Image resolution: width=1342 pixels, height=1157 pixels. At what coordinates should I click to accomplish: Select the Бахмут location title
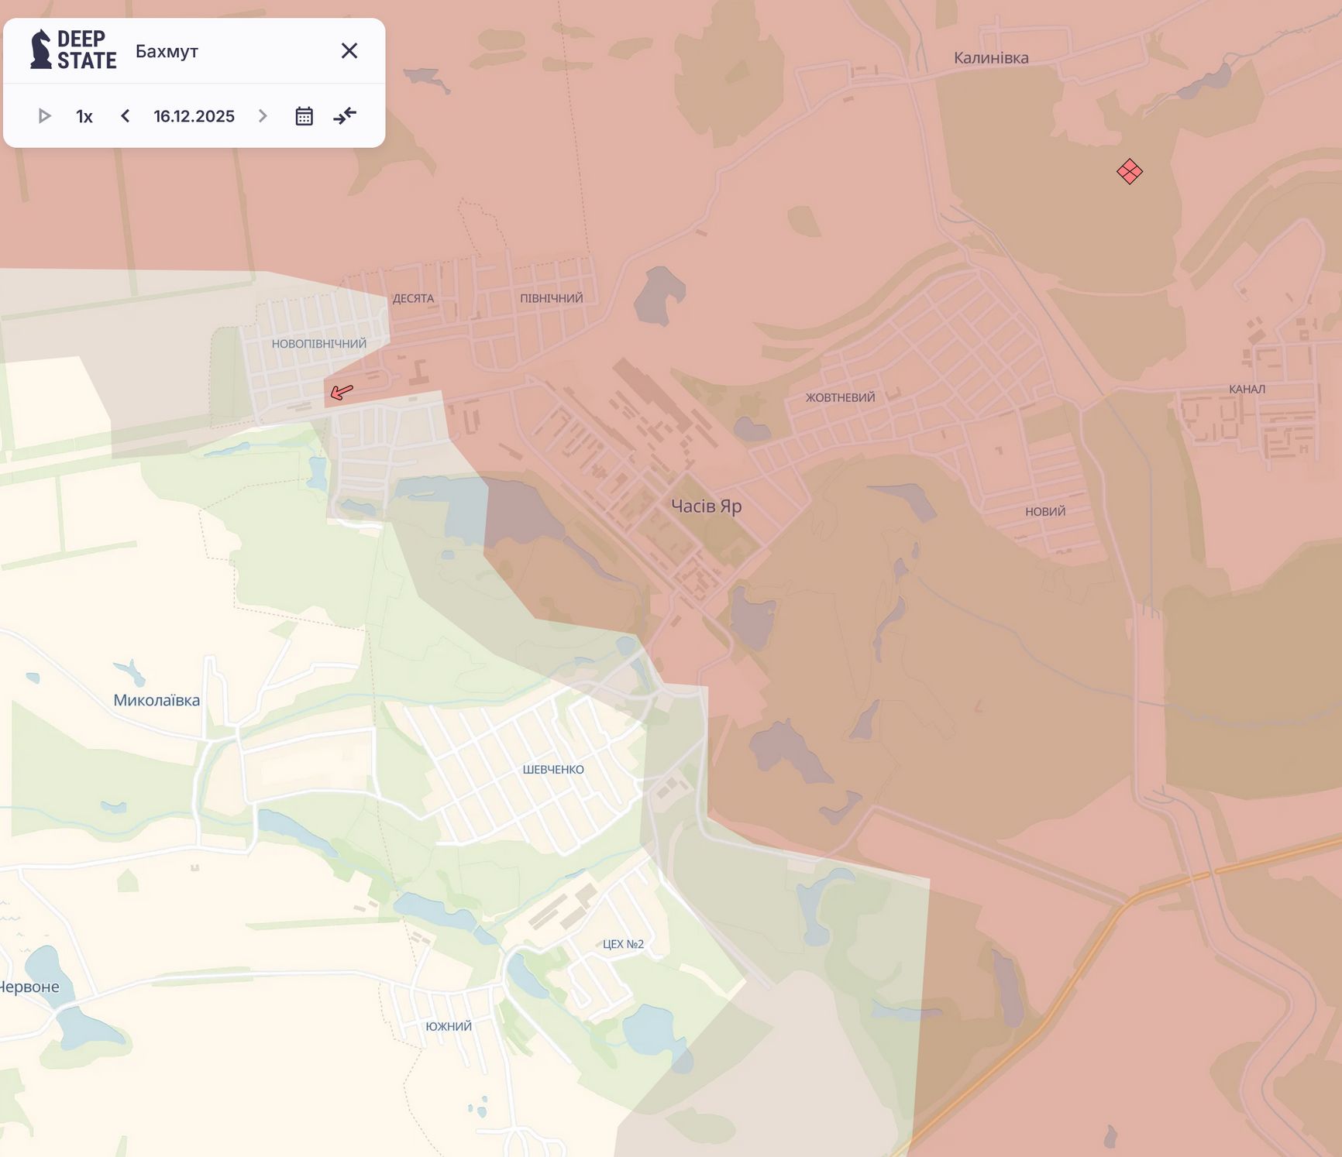167,51
